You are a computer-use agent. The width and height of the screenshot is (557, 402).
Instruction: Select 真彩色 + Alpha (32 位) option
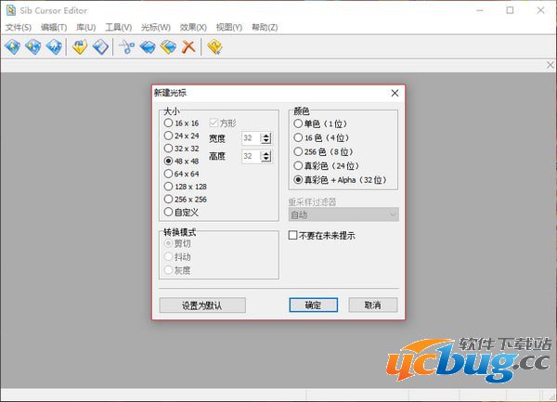341,180
